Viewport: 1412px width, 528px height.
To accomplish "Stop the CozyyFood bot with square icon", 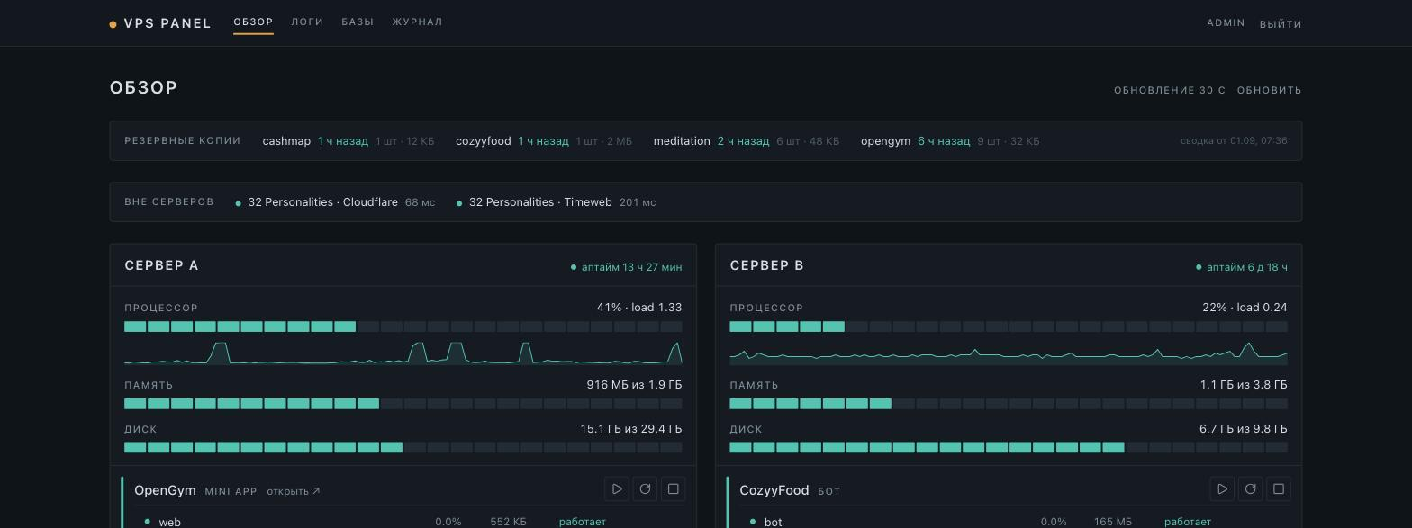I will 1278,489.
